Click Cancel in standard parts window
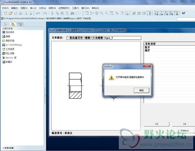This screenshot has width=195, height=151. [x=185, y=131]
